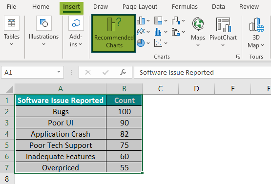Expand the PivotChart dropdown chevron

pyautogui.click(x=223, y=45)
